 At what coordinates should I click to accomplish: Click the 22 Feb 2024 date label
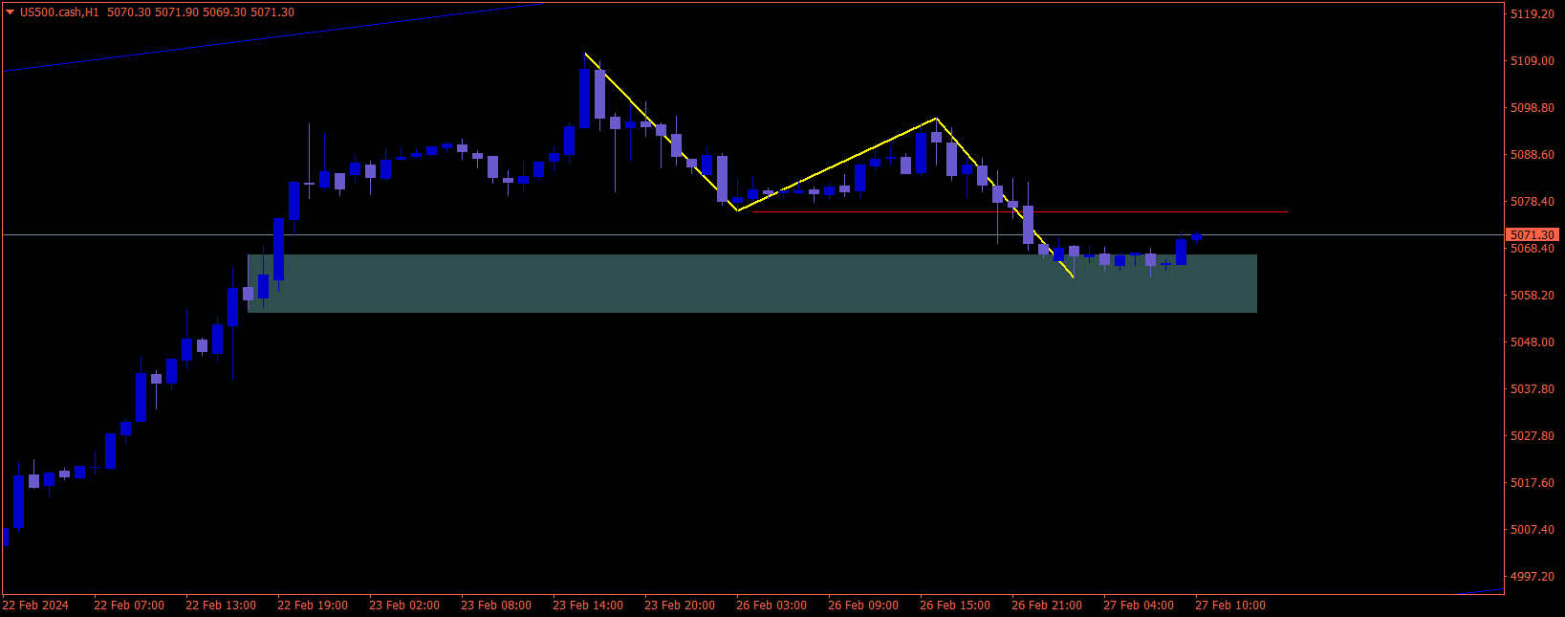(35, 606)
